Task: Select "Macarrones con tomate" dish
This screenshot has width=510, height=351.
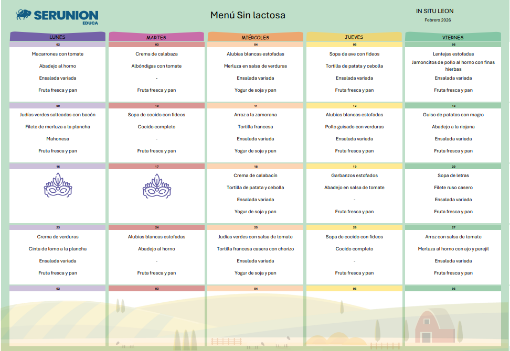Action: tap(58, 54)
